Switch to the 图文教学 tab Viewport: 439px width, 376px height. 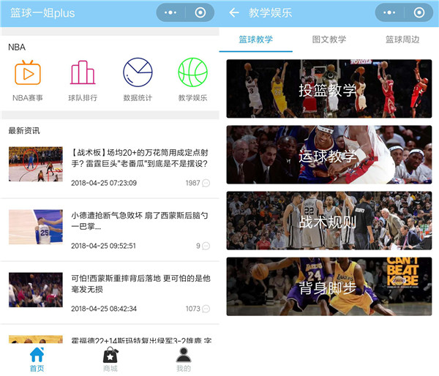click(x=329, y=40)
